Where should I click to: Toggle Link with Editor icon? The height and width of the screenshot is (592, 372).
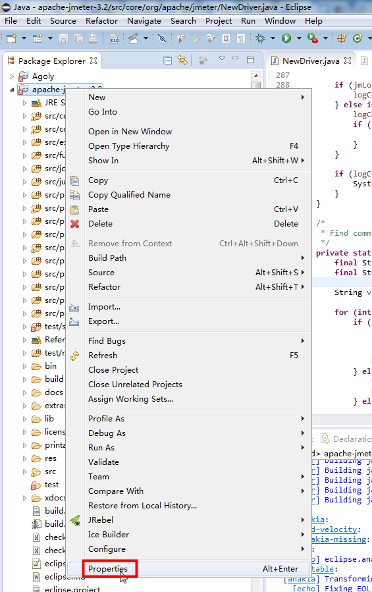tap(182, 60)
